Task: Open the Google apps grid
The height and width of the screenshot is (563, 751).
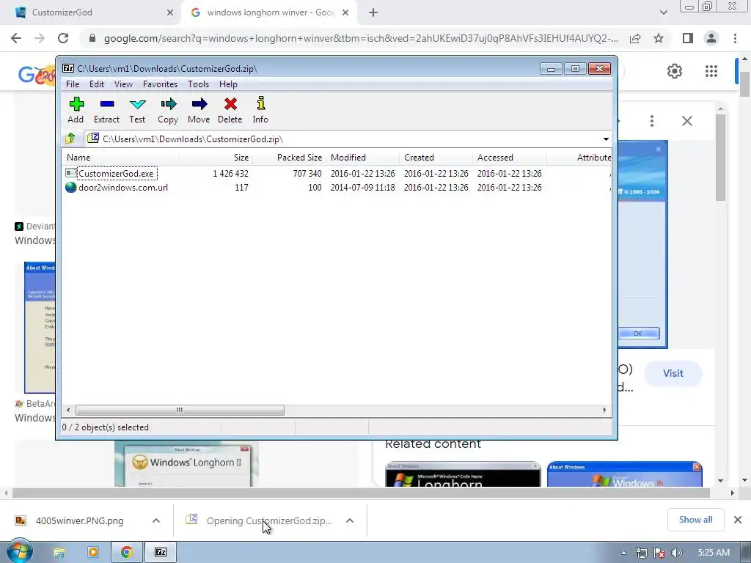Action: coord(711,71)
